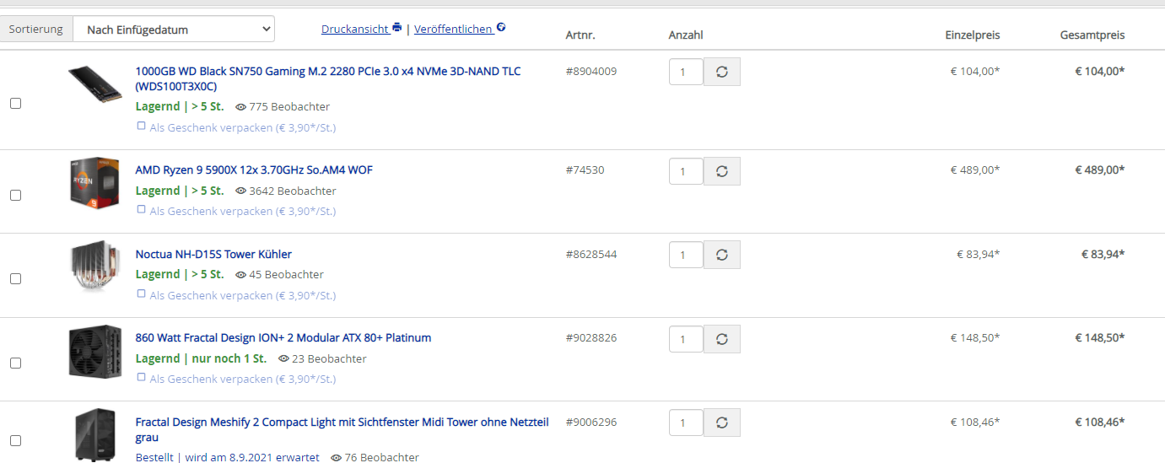This screenshot has height=463, width=1165.
Task: Open the Sortierung dropdown Nach Einfügedatum
Action: [174, 30]
